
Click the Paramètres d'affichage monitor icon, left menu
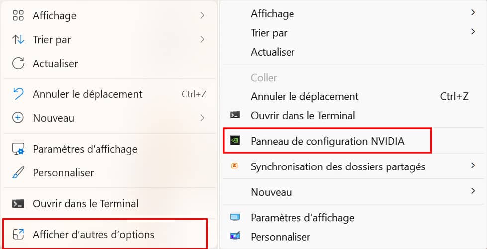click(18, 149)
